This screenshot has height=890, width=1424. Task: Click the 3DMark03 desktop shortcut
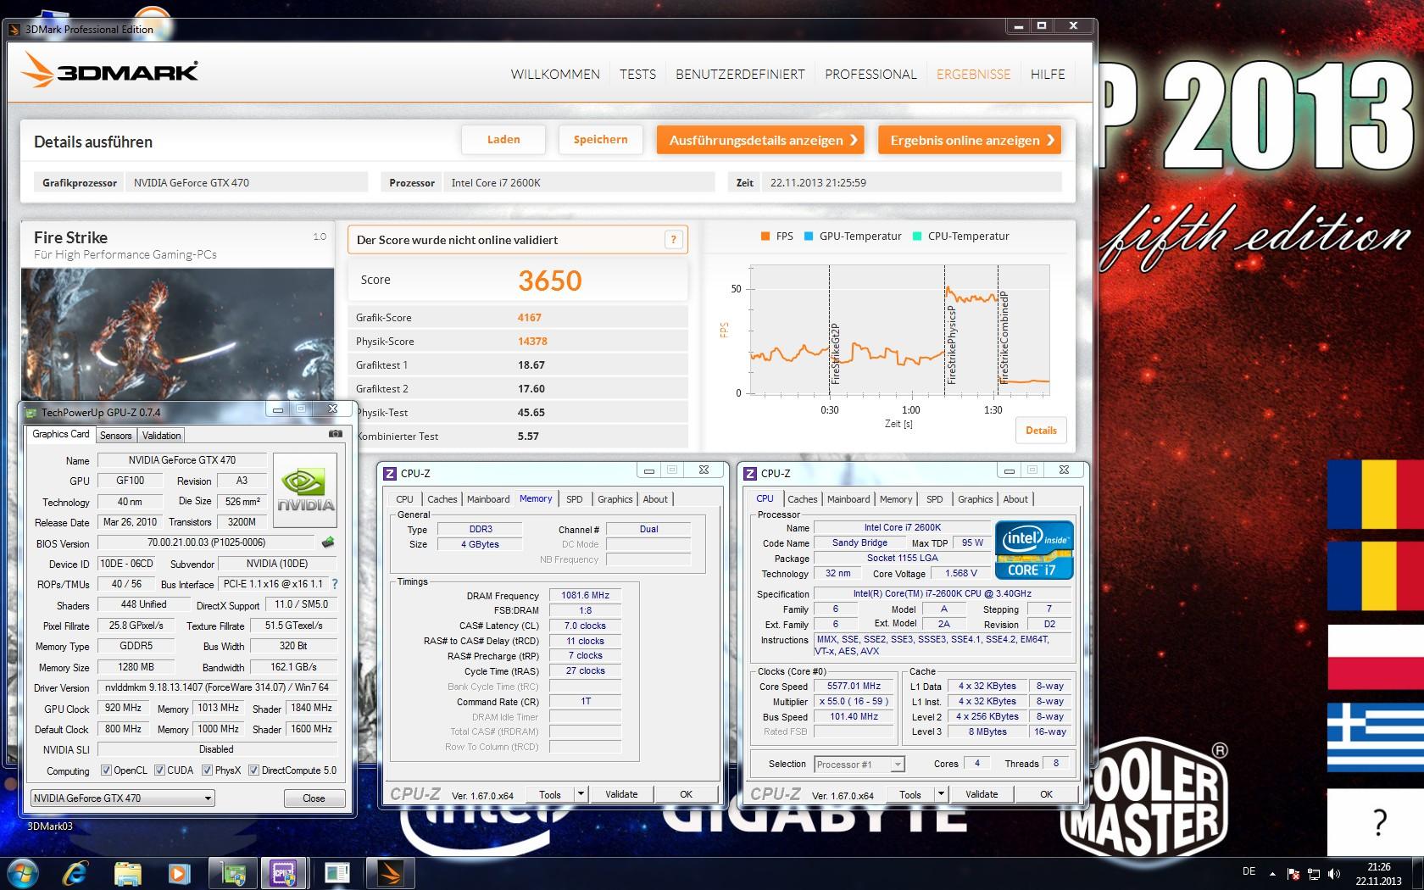(x=50, y=826)
